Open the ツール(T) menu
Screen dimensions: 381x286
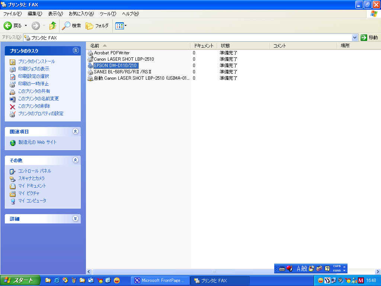click(108, 14)
